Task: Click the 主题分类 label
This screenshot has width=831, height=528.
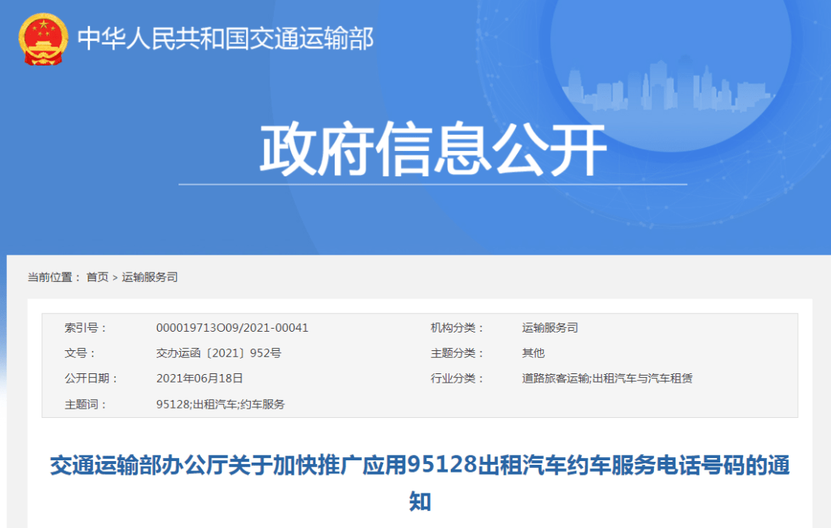Action: click(x=457, y=353)
